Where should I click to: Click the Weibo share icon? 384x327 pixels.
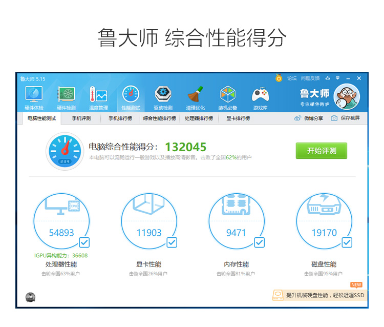tap(297, 118)
